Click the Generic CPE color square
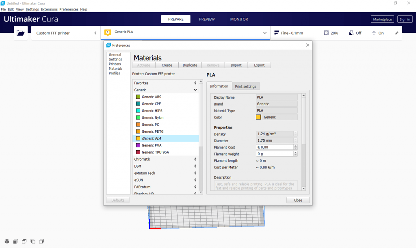 pos(138,104)
